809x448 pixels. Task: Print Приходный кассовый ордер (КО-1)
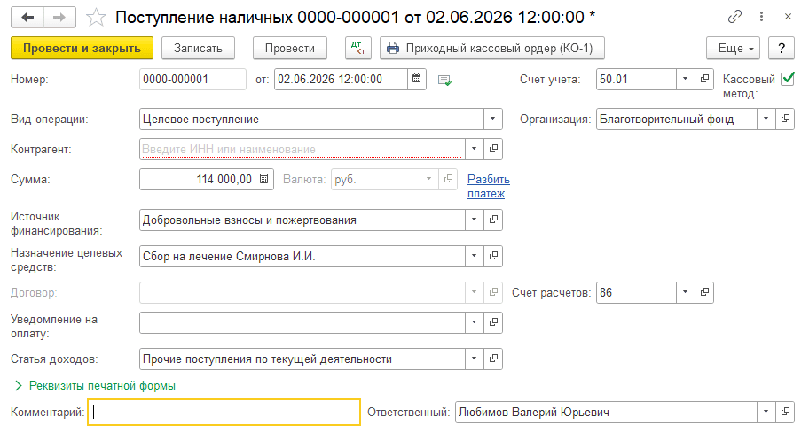point(492,49)
